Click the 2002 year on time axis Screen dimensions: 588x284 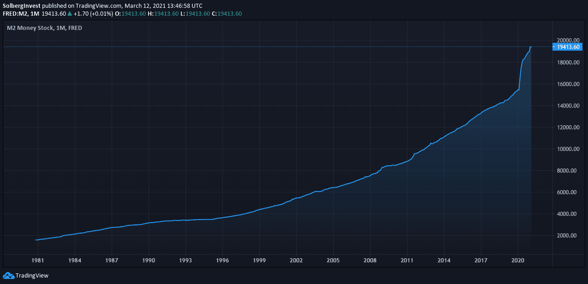pyautogui.click(x=296, y=261)
